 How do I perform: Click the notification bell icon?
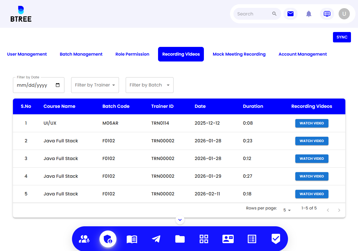click(309, 14)
